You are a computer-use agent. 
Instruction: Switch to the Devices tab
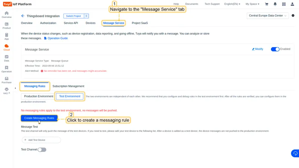point(90,23)
